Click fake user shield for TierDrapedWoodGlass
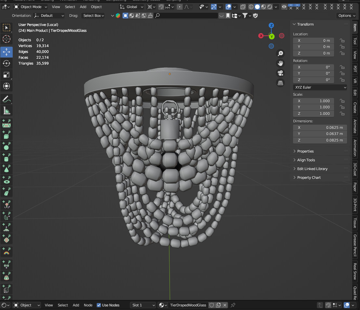The image size is (360, 310). [212, 305]
